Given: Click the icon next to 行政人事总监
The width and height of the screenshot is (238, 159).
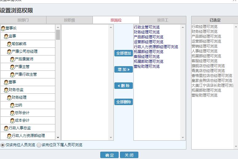Looking at the screenshot, I should [6, 128].
